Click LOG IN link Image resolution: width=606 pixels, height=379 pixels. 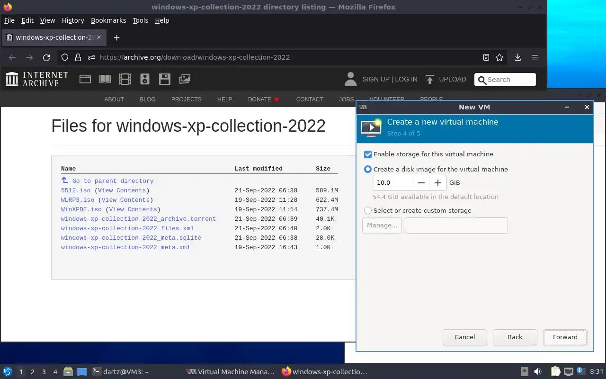pyautogui.click(x=406, y=79)
